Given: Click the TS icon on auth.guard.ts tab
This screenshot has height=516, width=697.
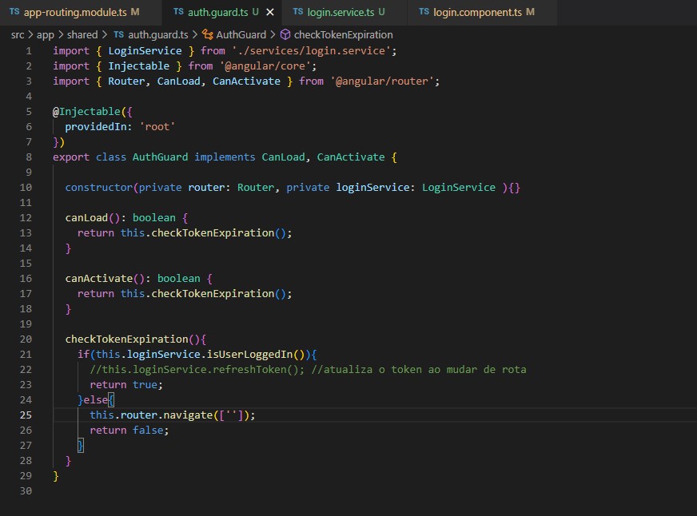Looking at the screenshot, I should point(178,12).
